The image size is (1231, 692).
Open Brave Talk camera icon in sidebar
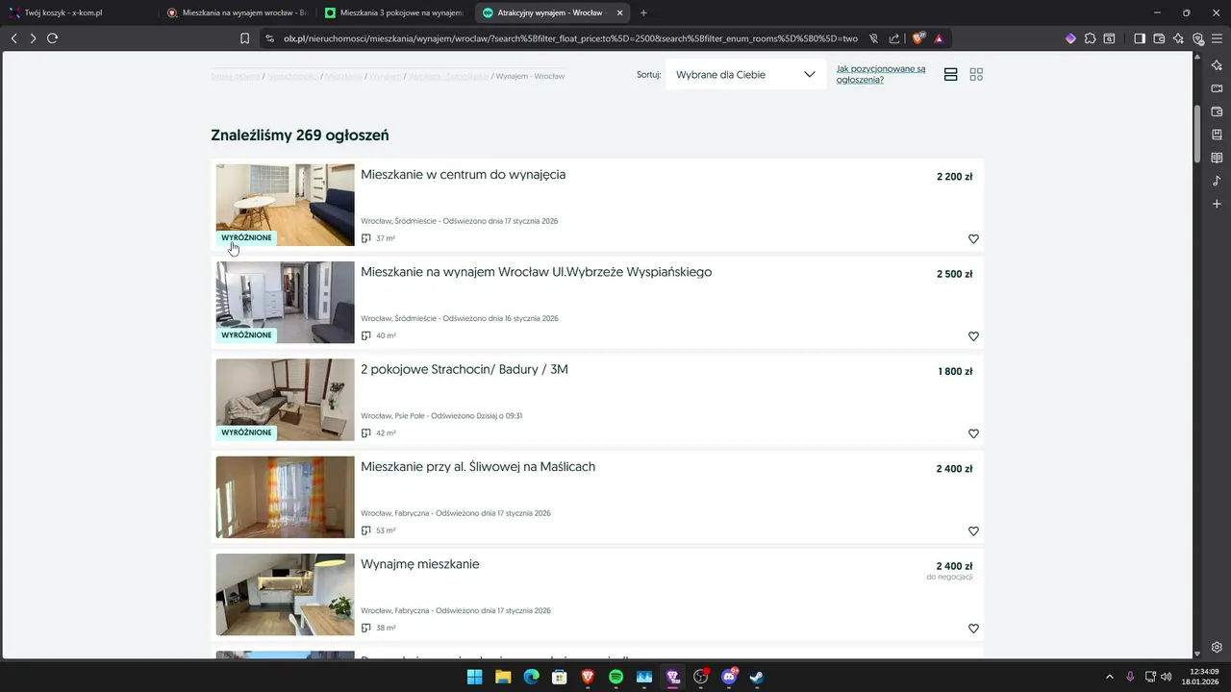tap(1217, 88)
